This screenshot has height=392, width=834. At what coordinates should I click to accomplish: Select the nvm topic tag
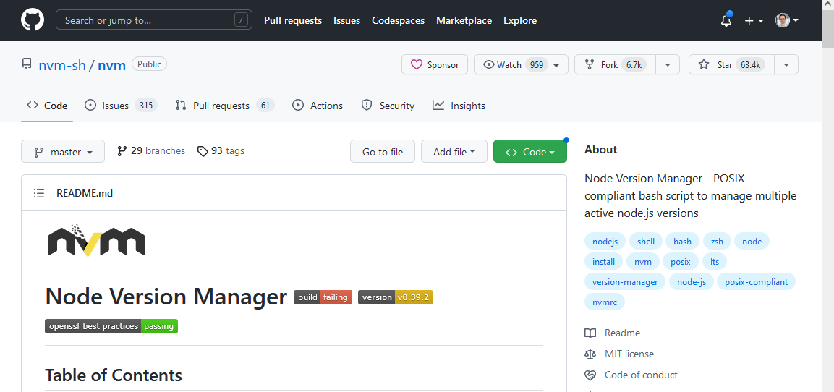coord(642,261)
